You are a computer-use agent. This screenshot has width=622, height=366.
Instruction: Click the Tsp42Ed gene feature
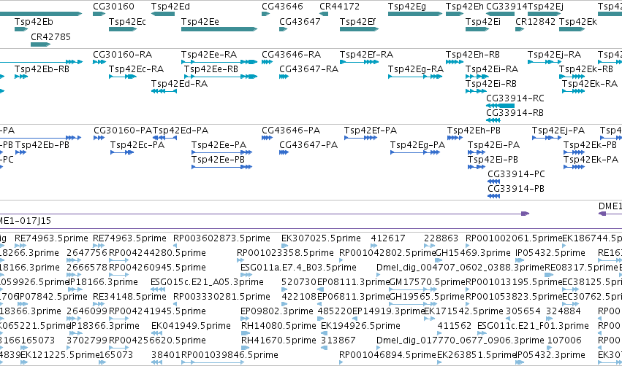[163, 14]
